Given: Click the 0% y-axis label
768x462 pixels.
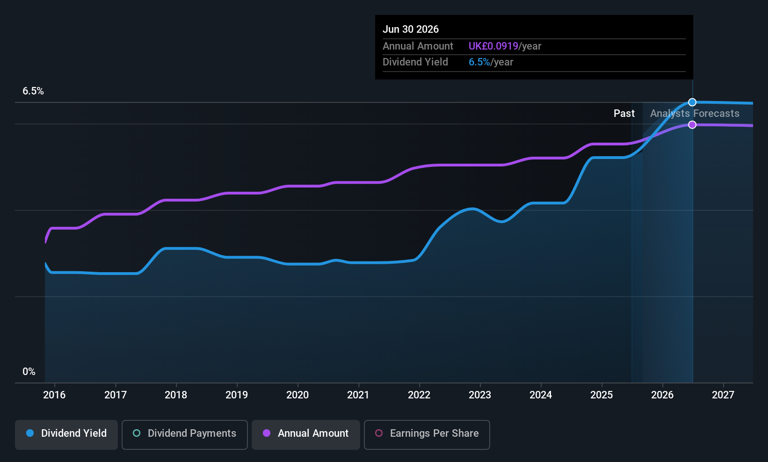Looking at the screenshot, I should [29, 372].
